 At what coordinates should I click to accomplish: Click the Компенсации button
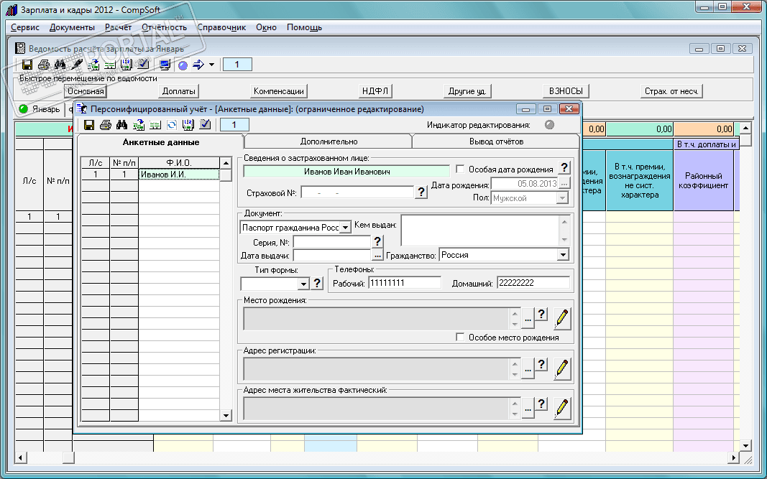[x=279, y=91]
